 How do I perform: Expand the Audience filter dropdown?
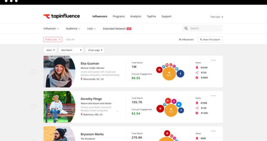pos(73,29)
